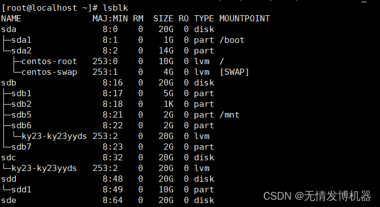Click the /mnt mountpoint
This screenshot has width=380, height=207.
tap(229, 115)
